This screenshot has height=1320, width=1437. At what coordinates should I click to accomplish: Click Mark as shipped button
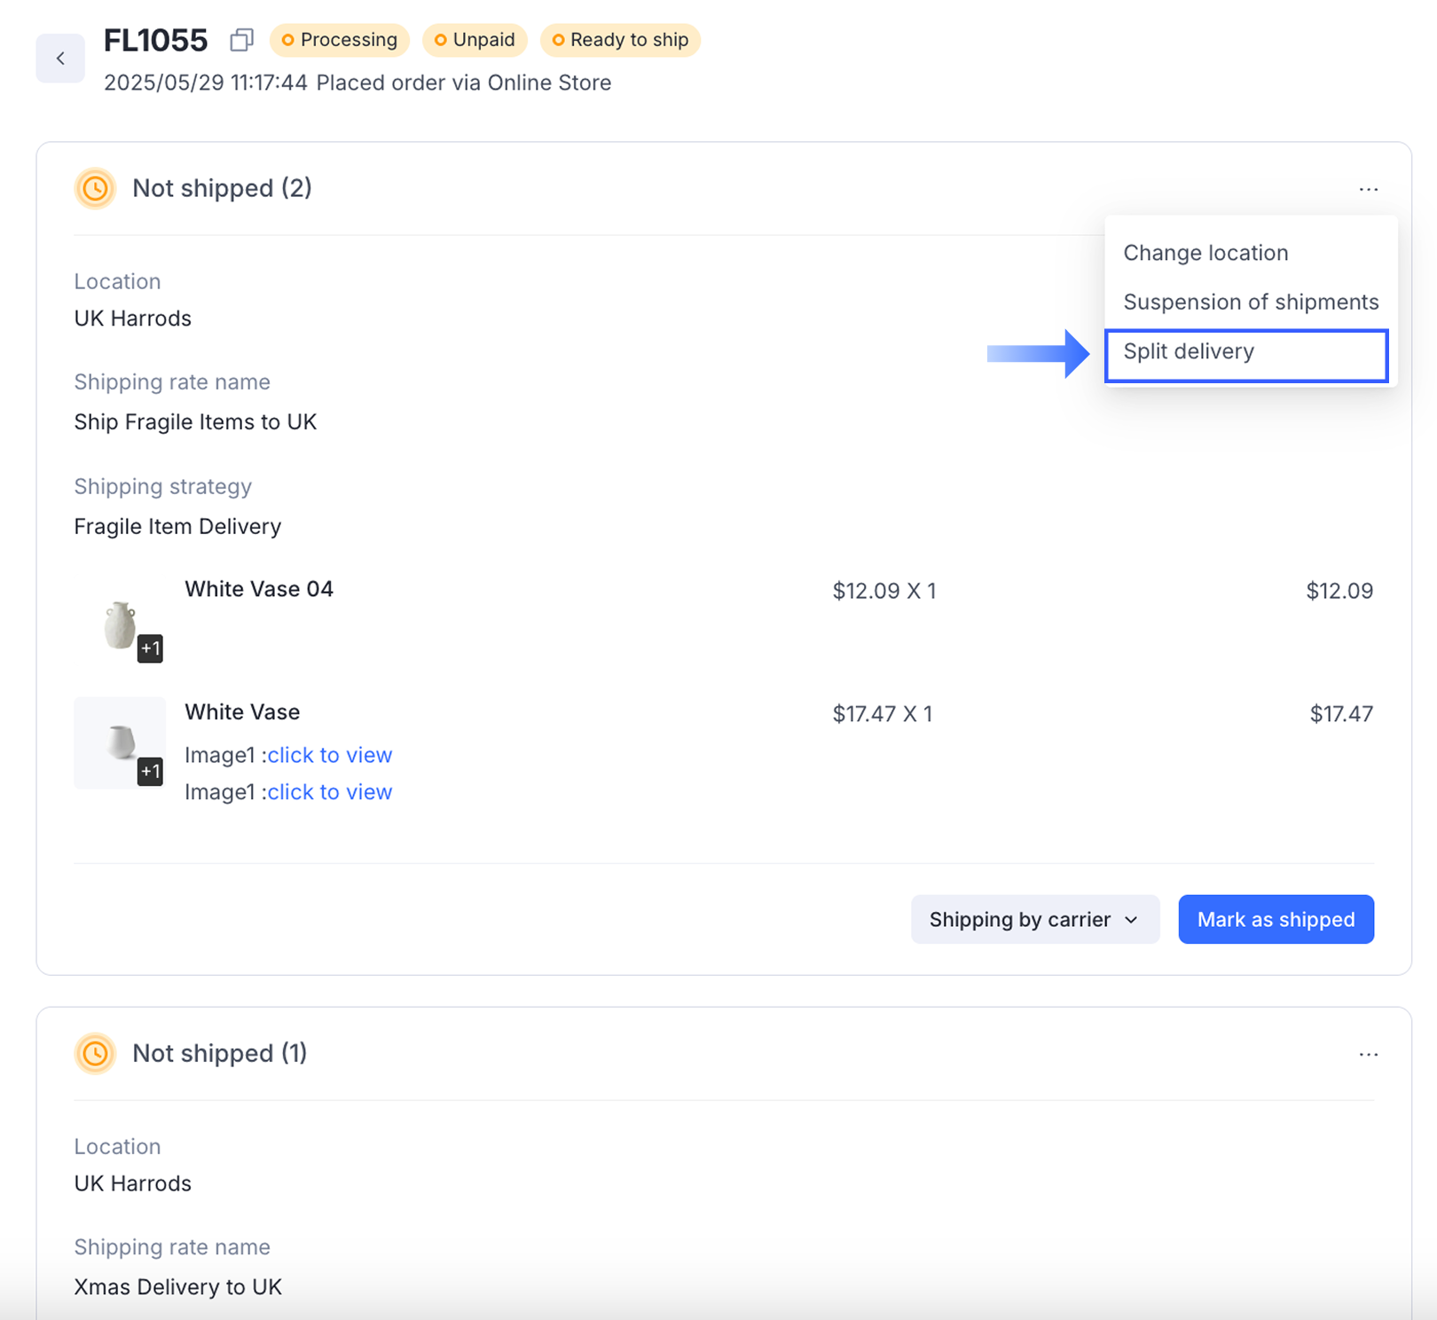click(1276, 919)
